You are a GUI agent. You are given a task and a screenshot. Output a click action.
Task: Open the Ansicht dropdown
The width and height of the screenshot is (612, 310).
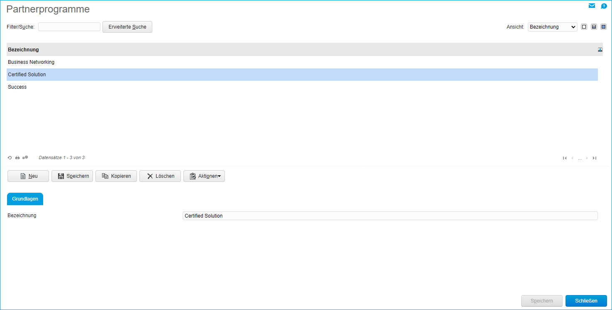(x=552, y=27)
